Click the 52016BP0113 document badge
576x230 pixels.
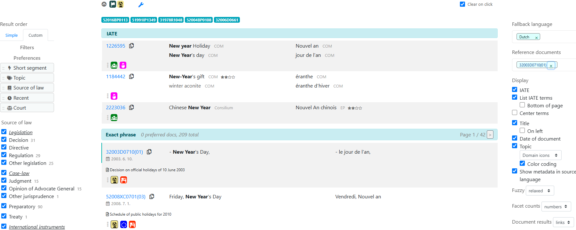(x=115, y=20)
